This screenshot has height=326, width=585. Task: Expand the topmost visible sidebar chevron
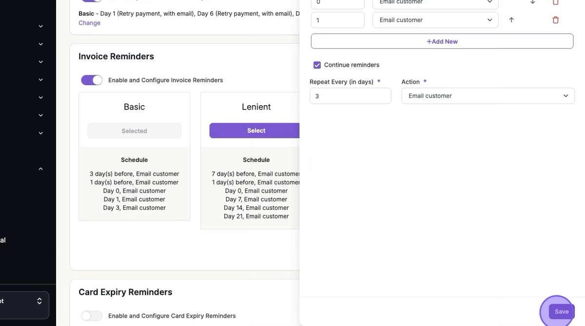(x=41, y=26)
